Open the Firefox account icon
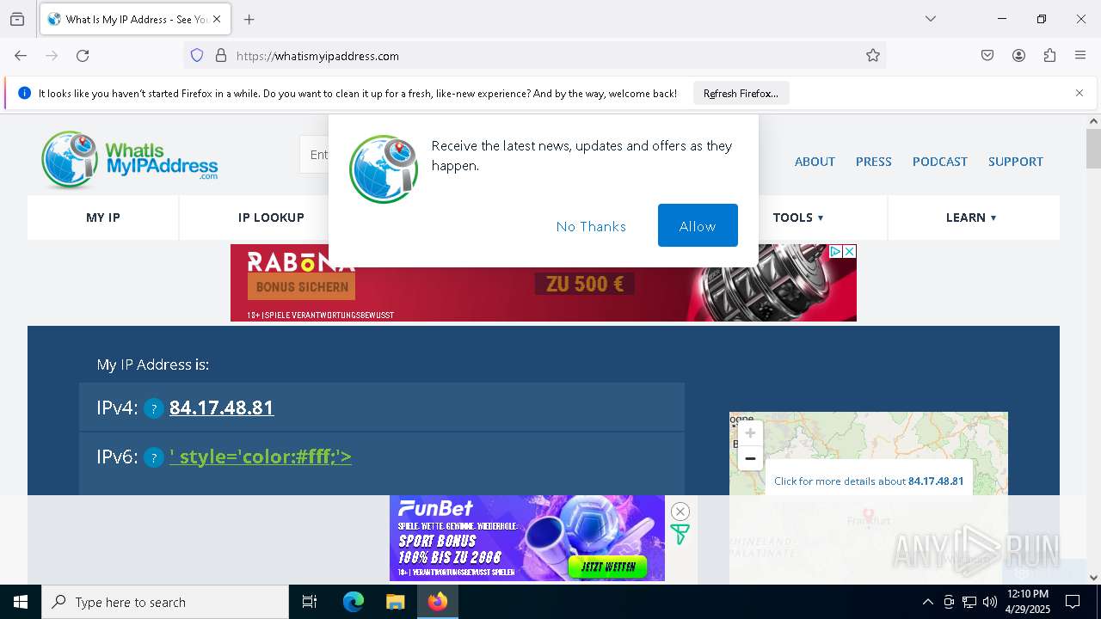This screenshot has width=1101, height=619. 1018,56
